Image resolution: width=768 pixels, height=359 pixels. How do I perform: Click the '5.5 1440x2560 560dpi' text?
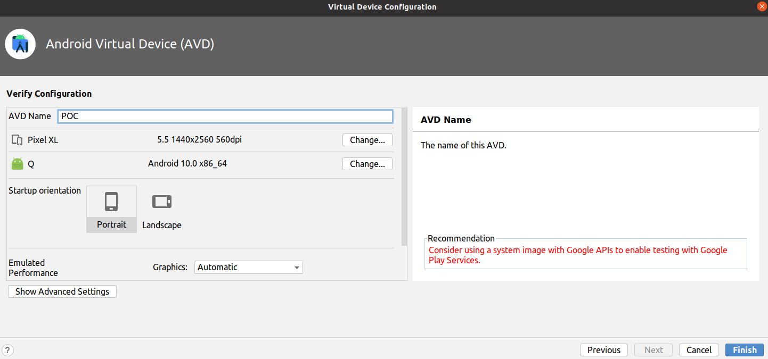click(200, 140)
